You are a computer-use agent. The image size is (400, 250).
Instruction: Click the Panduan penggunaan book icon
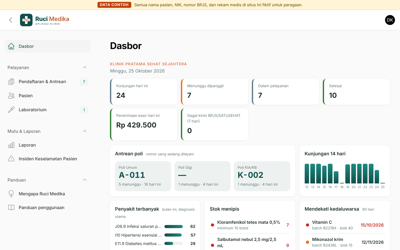coord(11,207)
